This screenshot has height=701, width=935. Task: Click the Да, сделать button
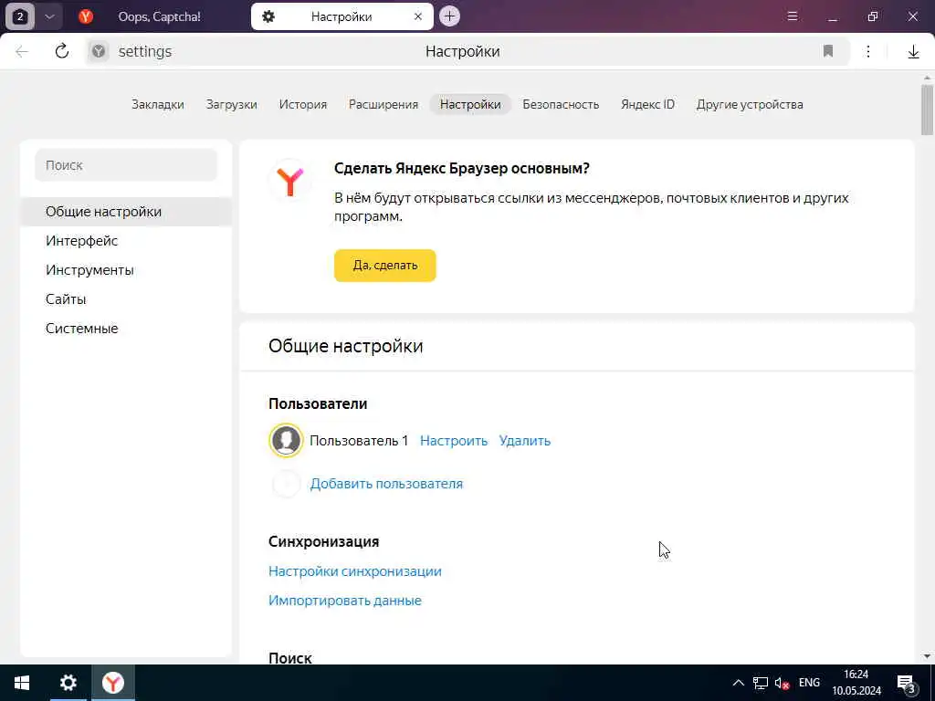[385, 266]
